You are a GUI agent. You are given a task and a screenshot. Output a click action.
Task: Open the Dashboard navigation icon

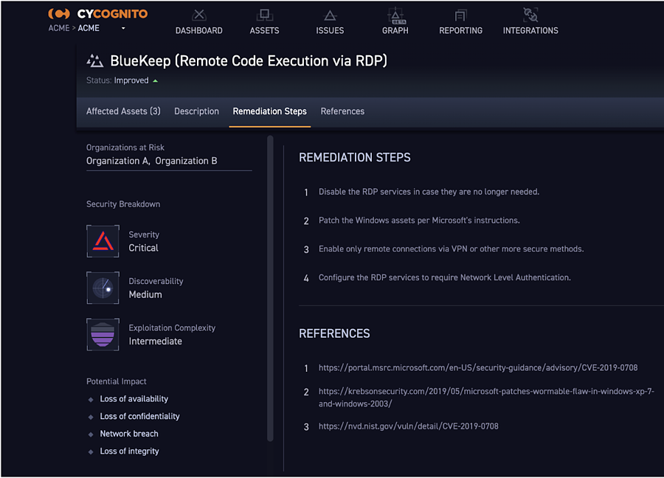coord(198,15)
